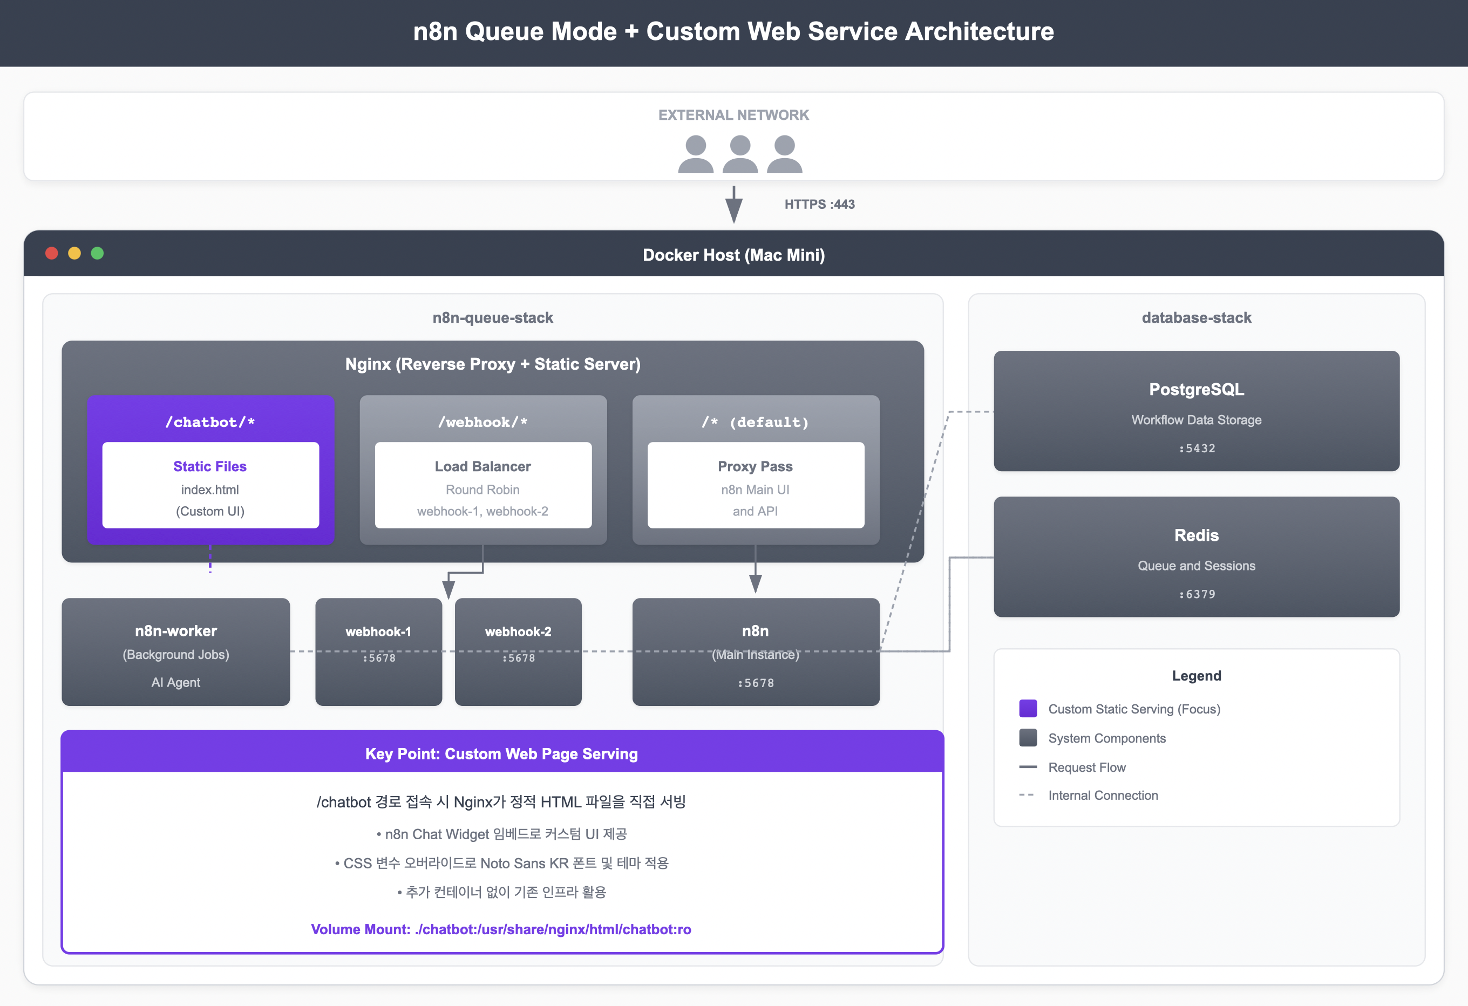Click the n8n-worker Background Jobs block
The width and height of the screenshot is (1468, 1006).
[x=175, y=652]
